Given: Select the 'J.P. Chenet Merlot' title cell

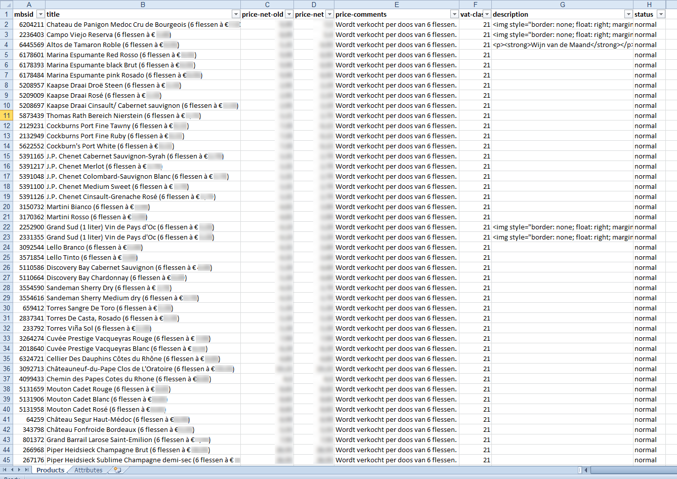Looking at the screenshot, I should click(x=143, y=166).
